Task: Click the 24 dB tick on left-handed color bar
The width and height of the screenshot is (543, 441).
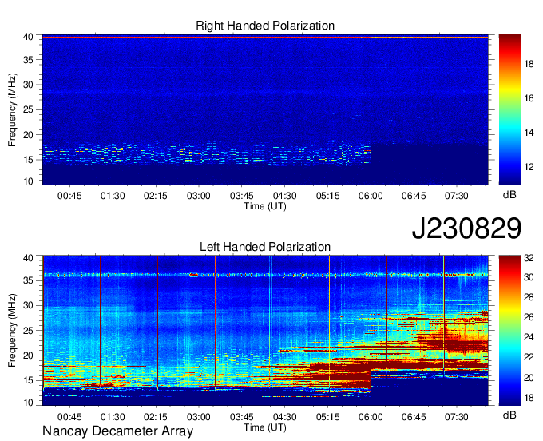Action: click(x=529, y=337)
